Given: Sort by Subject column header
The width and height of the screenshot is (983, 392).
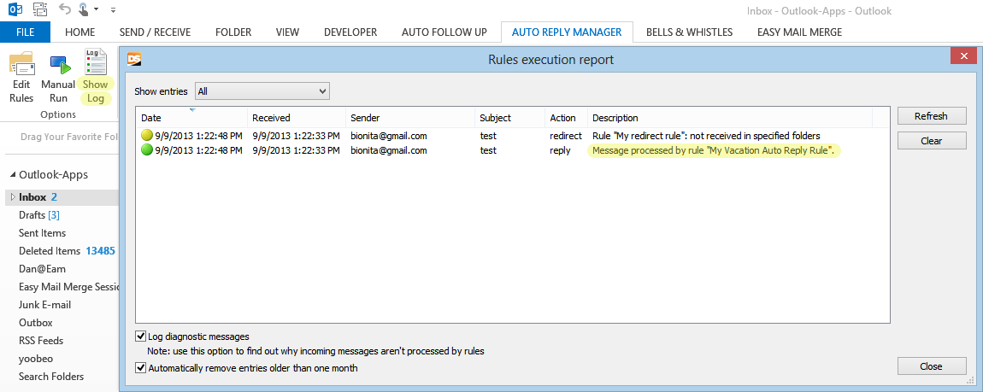Looking at the screenshot, I should (x=509, y=118).
